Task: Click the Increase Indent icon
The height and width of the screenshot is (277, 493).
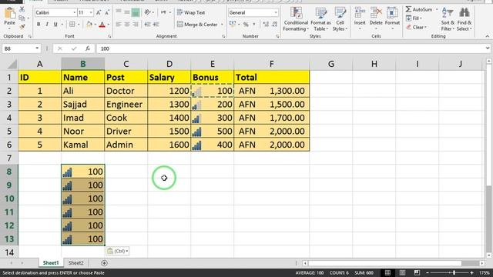Action: coord(156,24)
